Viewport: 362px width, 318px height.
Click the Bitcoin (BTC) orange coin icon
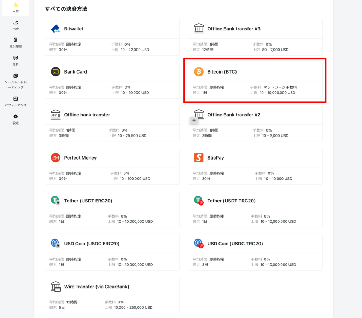[x=199, y=71]
